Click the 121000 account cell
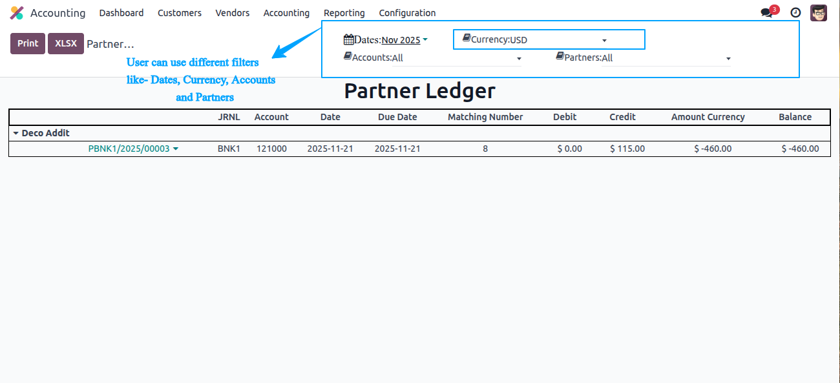The height and width of the screenshot is (383, 840). [271, 149]
